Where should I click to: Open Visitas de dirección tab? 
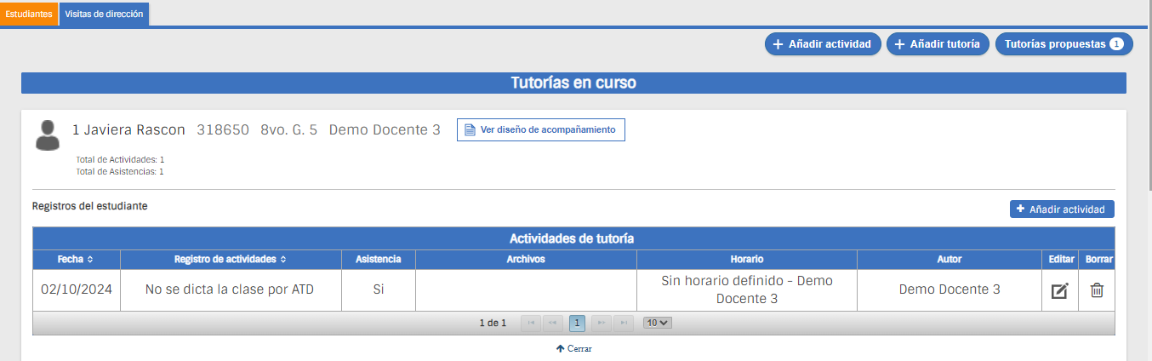point(104,14)
